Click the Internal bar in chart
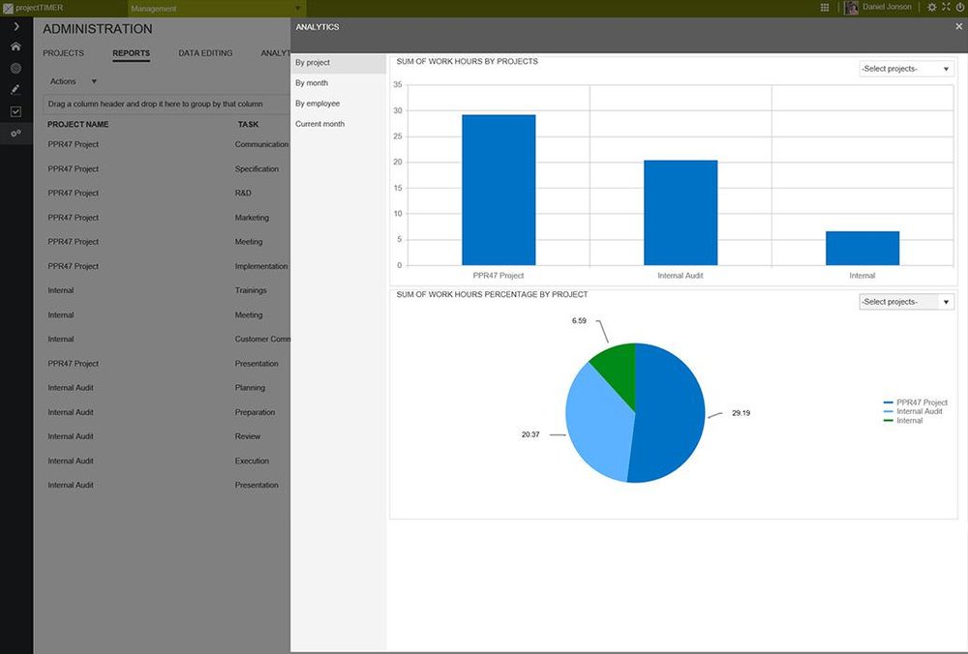 point(862,248)
